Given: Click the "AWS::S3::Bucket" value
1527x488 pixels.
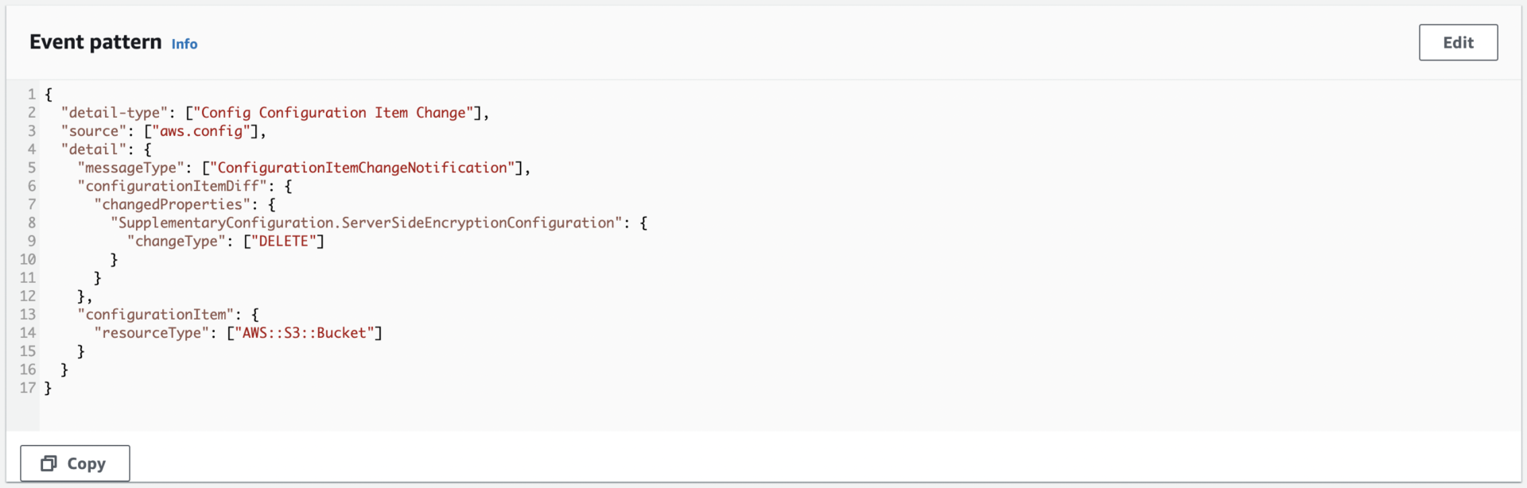Looking at the screenshot, I should pos(304,333).
